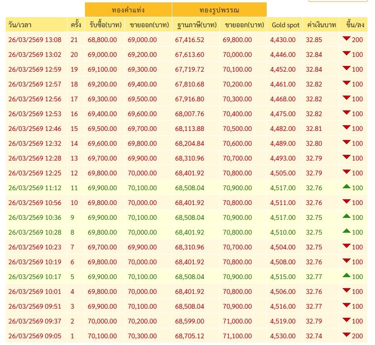Click the green up arrow in row 11

346,186
